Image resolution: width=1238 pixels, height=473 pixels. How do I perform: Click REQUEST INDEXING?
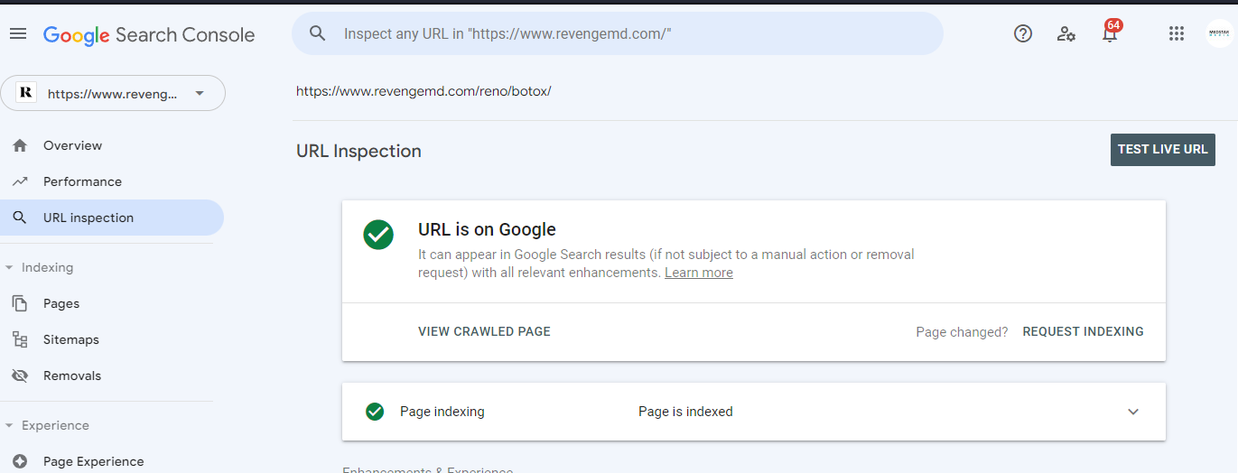tap(1083, 331)
